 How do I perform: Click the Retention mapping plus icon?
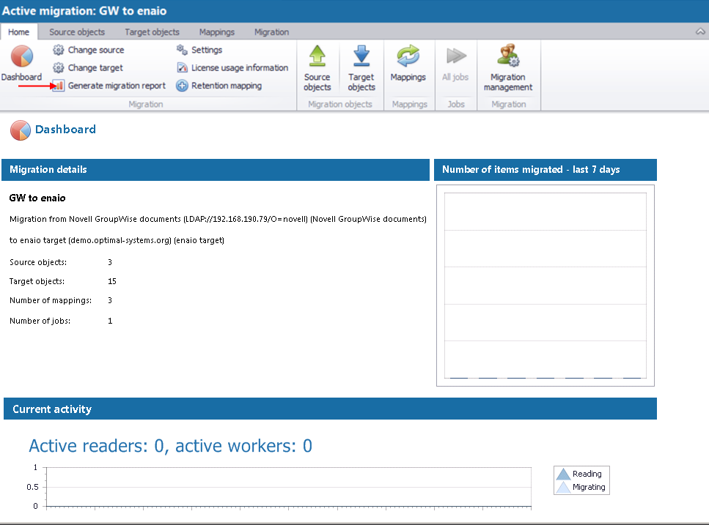click(x=182, y=86)
